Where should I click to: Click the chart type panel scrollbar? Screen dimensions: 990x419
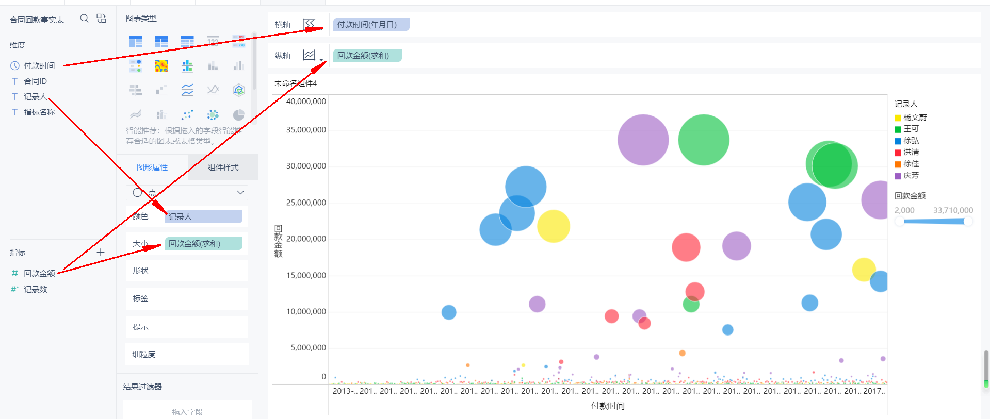[x=254, y=62]
